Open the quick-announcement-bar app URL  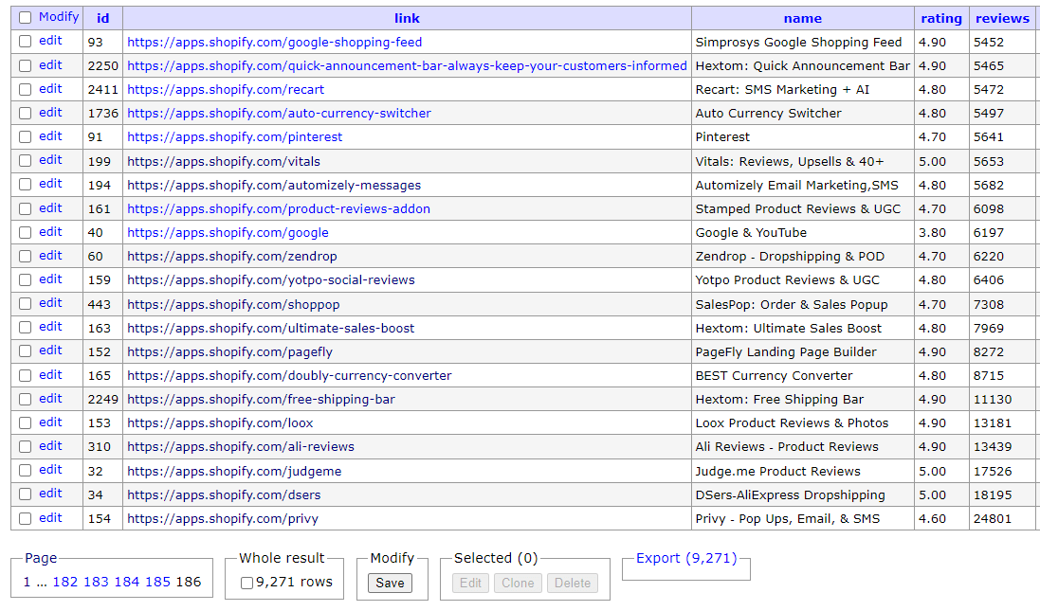408,66
